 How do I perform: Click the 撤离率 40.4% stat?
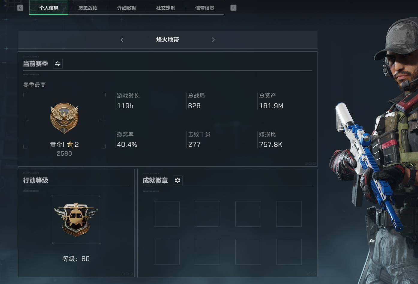click(127, 140)
